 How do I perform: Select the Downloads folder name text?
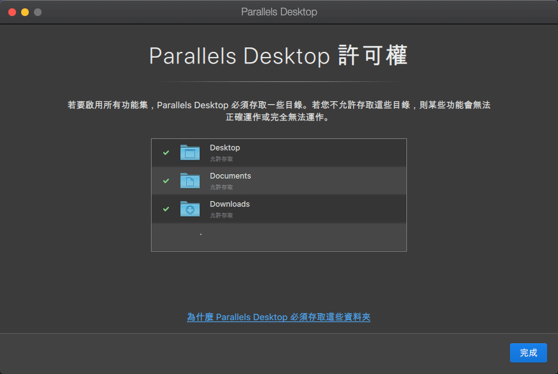pos(230,204)
